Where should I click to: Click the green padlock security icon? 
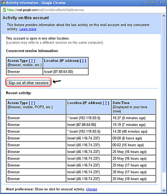4,10
